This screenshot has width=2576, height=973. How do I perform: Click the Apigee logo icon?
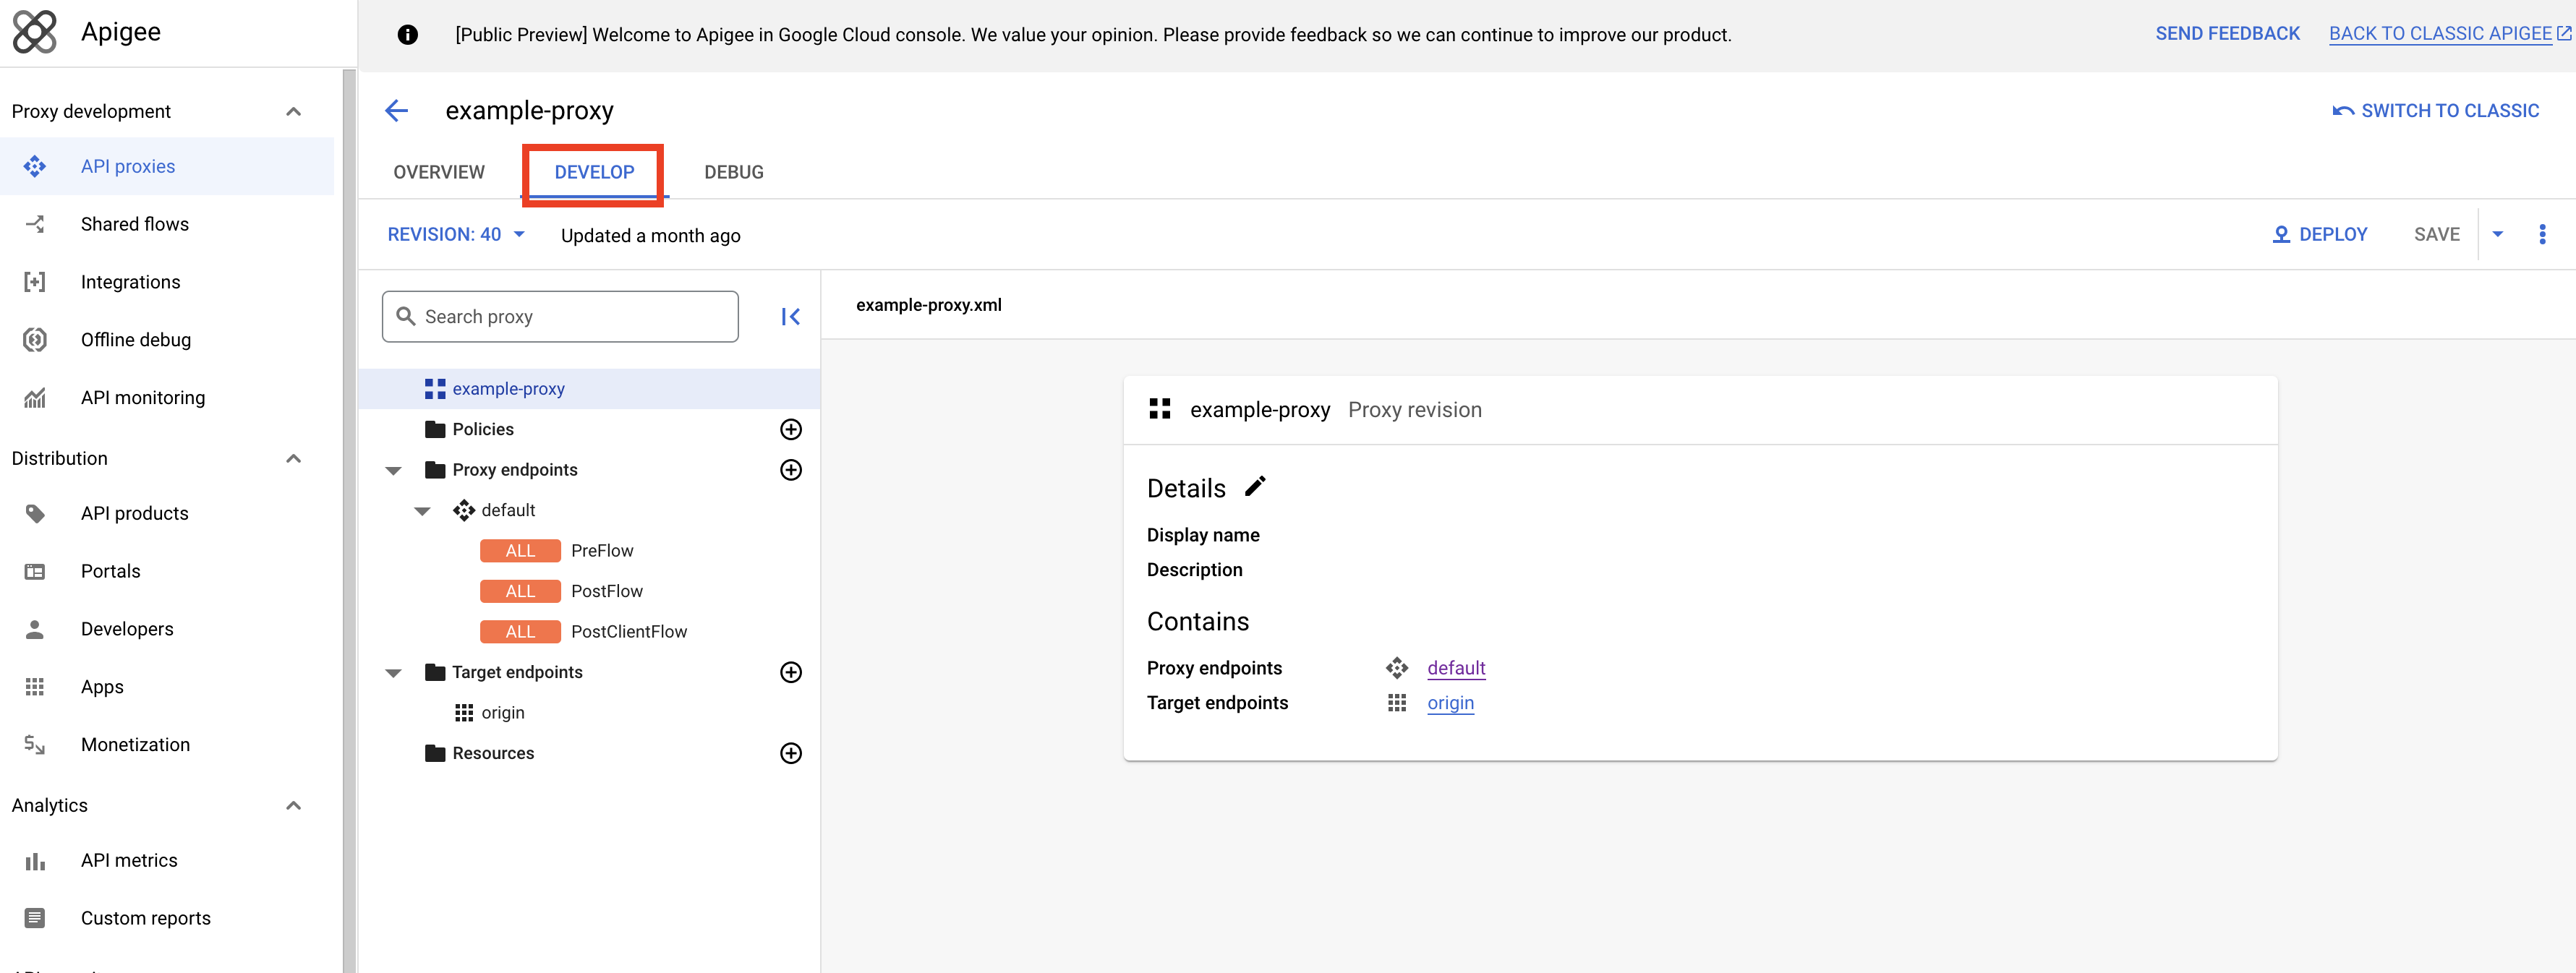point(35,32)
